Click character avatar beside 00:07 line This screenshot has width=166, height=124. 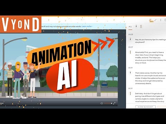(x=130, y=52)
